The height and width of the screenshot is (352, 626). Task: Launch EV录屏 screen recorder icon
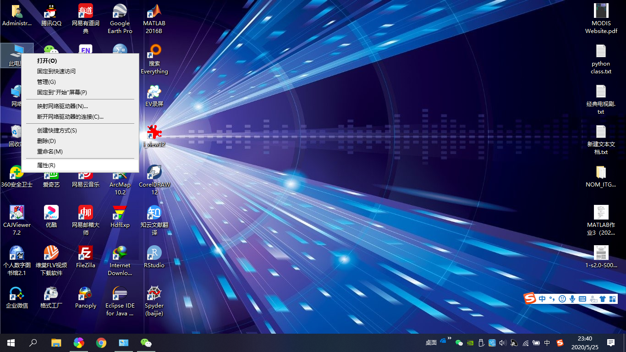tap(154, 96)
